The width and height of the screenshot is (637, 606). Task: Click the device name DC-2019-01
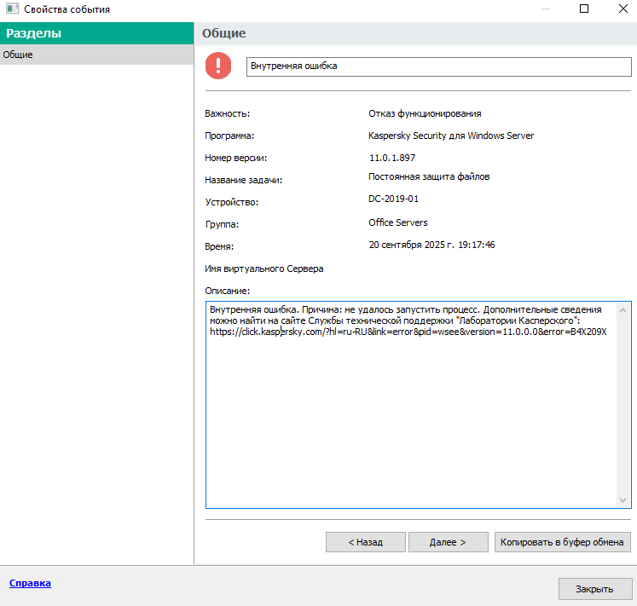pos(393,199)
